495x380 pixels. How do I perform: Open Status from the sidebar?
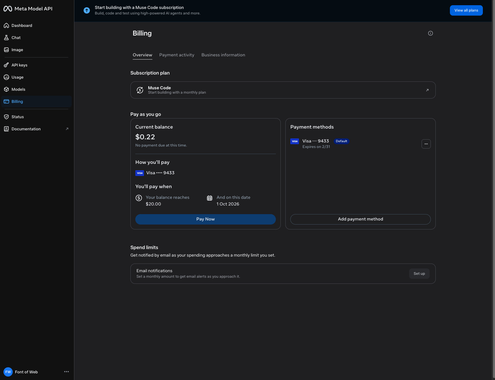click(36, 117)
